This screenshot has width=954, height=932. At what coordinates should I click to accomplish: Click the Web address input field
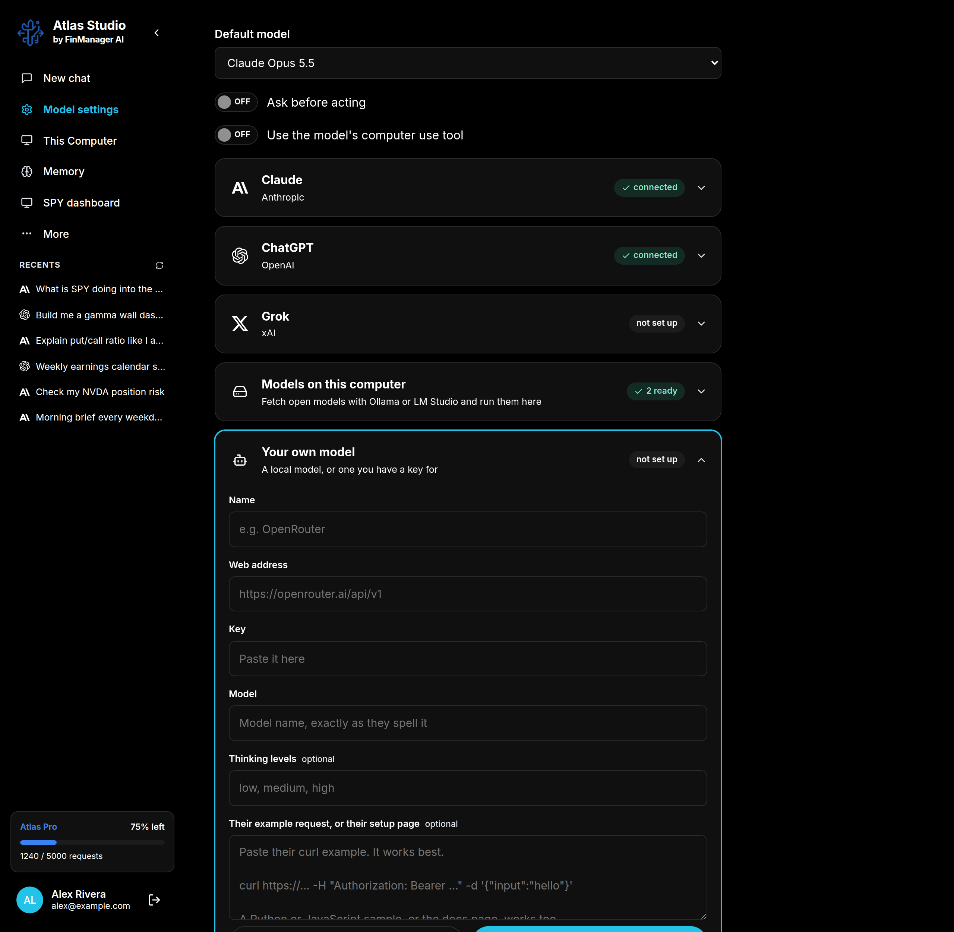pos(468,594)
